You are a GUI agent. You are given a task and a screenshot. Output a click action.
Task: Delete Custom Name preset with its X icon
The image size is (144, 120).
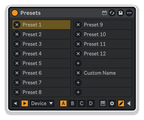point(78,73)
